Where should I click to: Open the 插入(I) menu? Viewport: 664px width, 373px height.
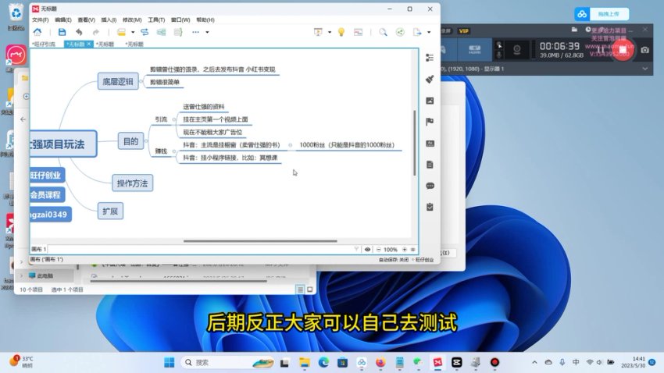[x=109, y=20]
